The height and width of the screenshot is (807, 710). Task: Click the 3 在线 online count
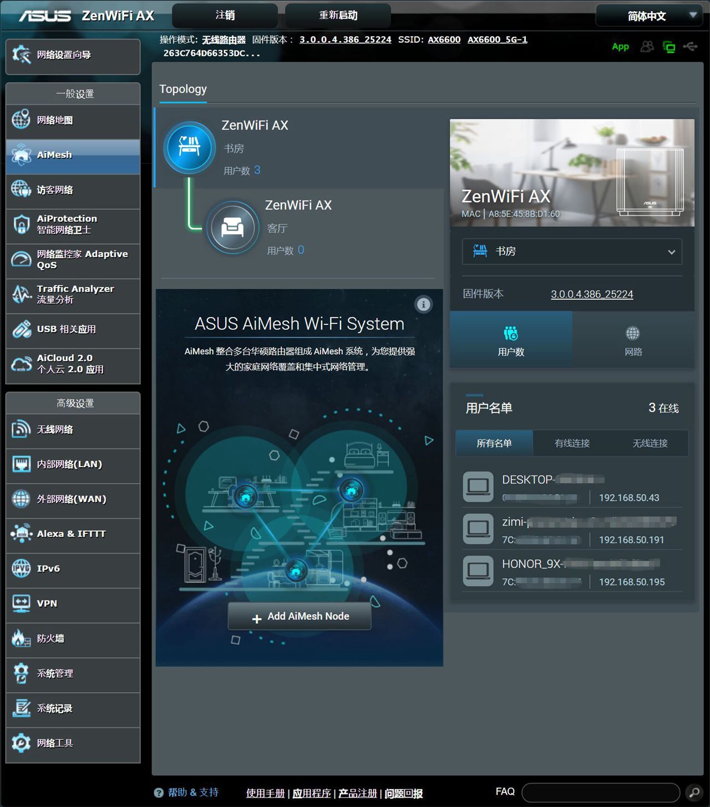point(663,408)
